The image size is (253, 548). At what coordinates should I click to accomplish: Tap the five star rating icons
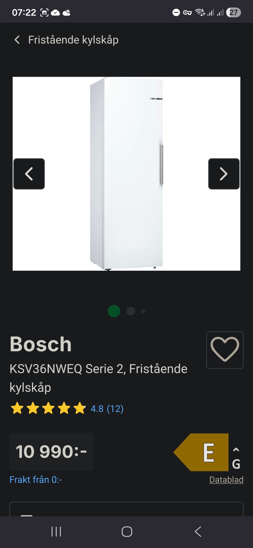[x=48, y=408]
